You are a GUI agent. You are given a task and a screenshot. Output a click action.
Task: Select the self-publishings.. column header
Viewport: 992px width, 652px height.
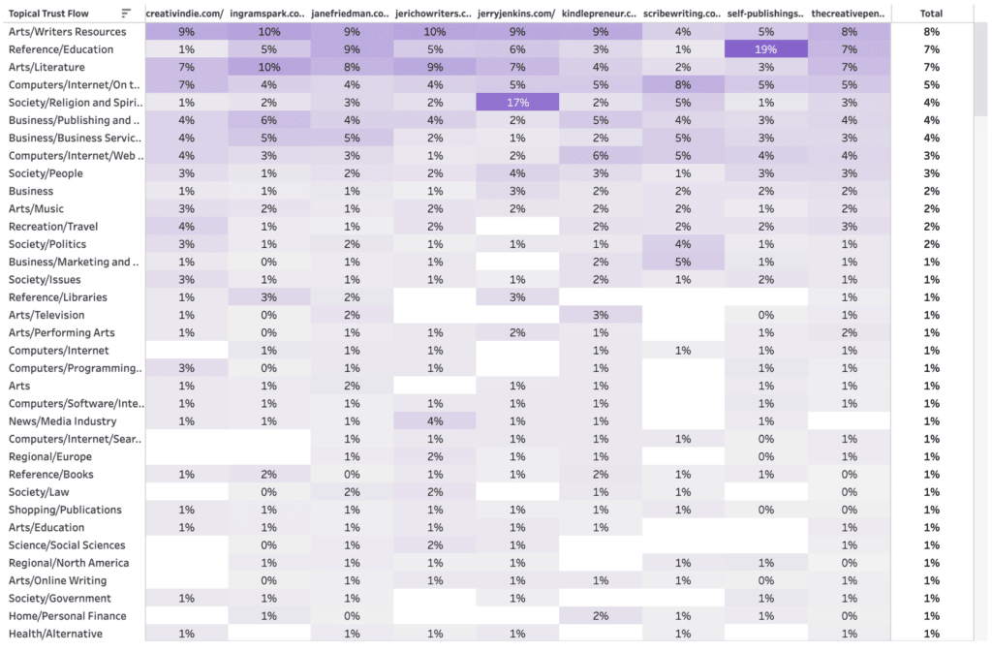coord(765,14)
